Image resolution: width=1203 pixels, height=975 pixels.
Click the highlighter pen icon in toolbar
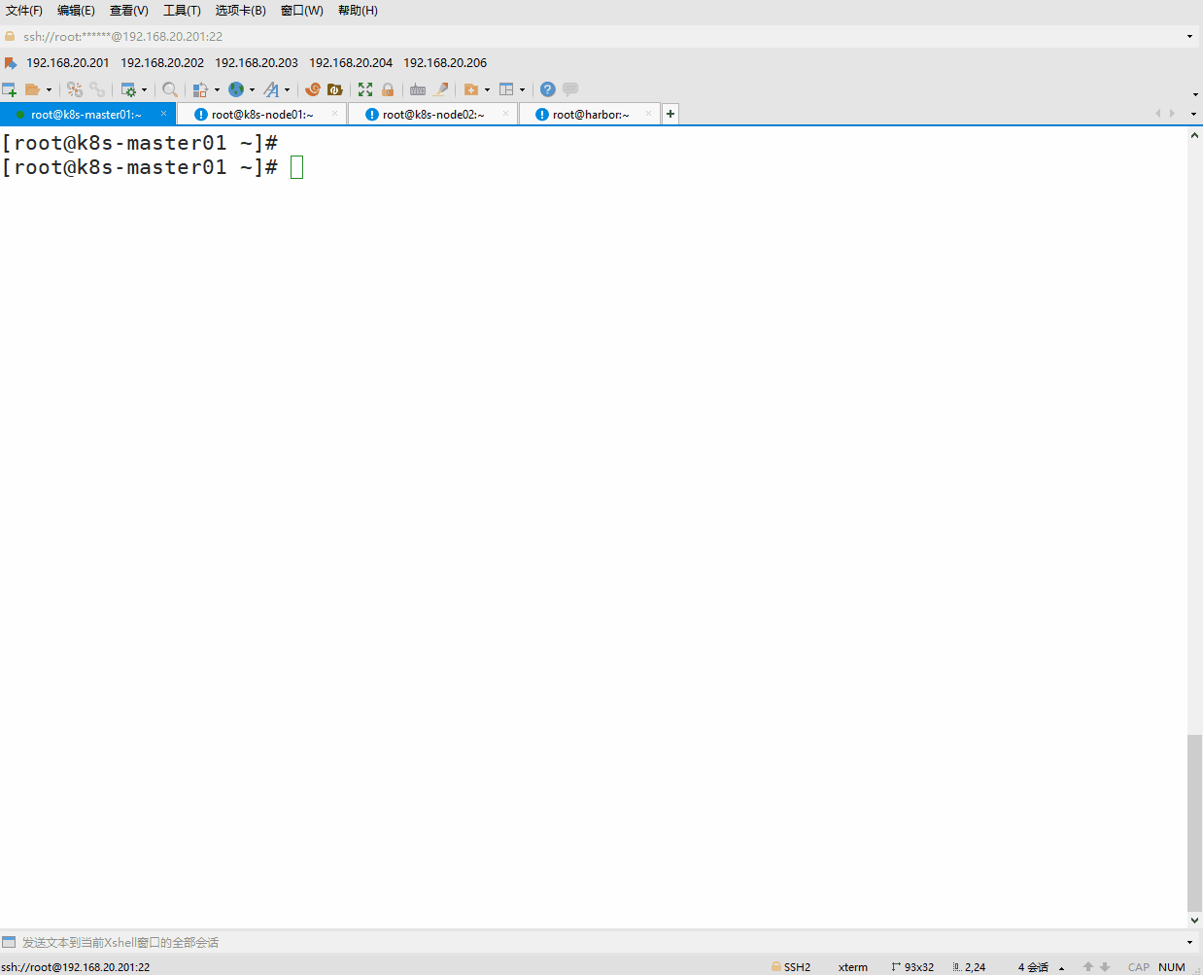point(441,89)
